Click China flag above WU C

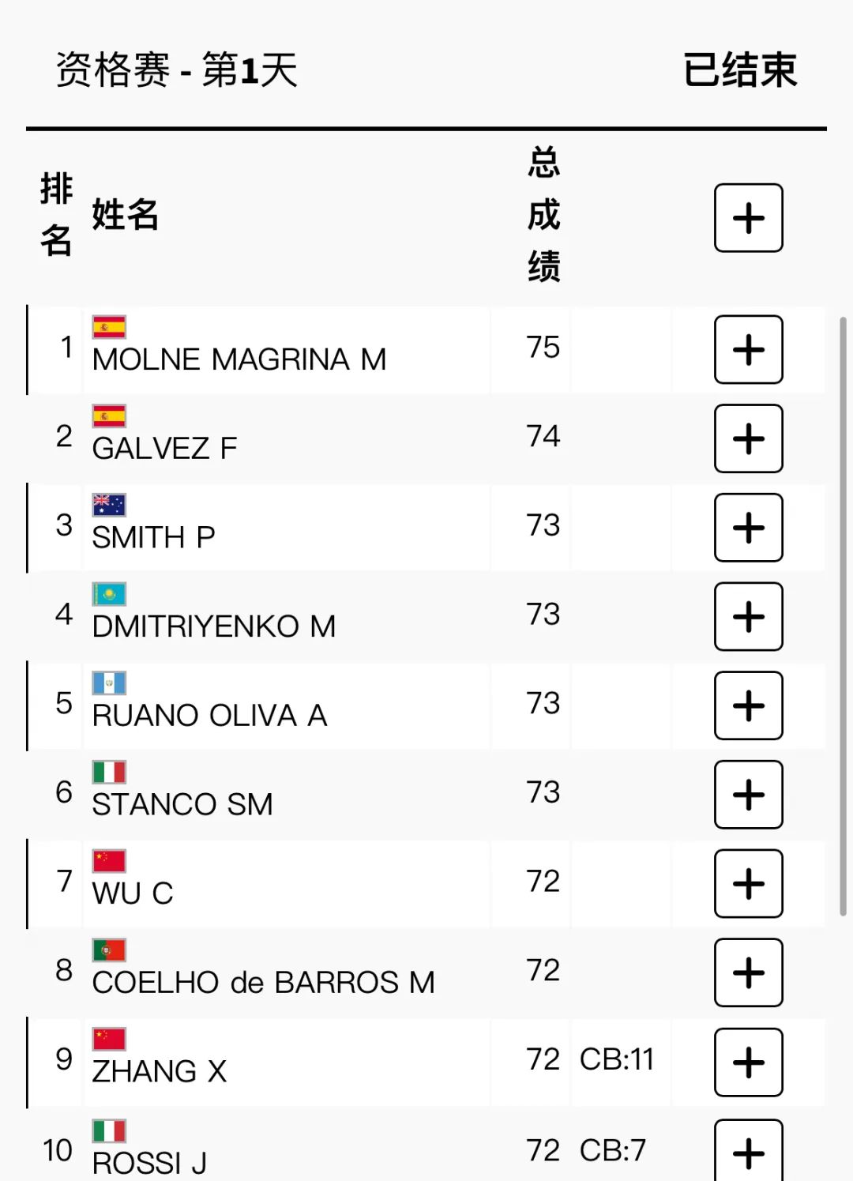109,861
